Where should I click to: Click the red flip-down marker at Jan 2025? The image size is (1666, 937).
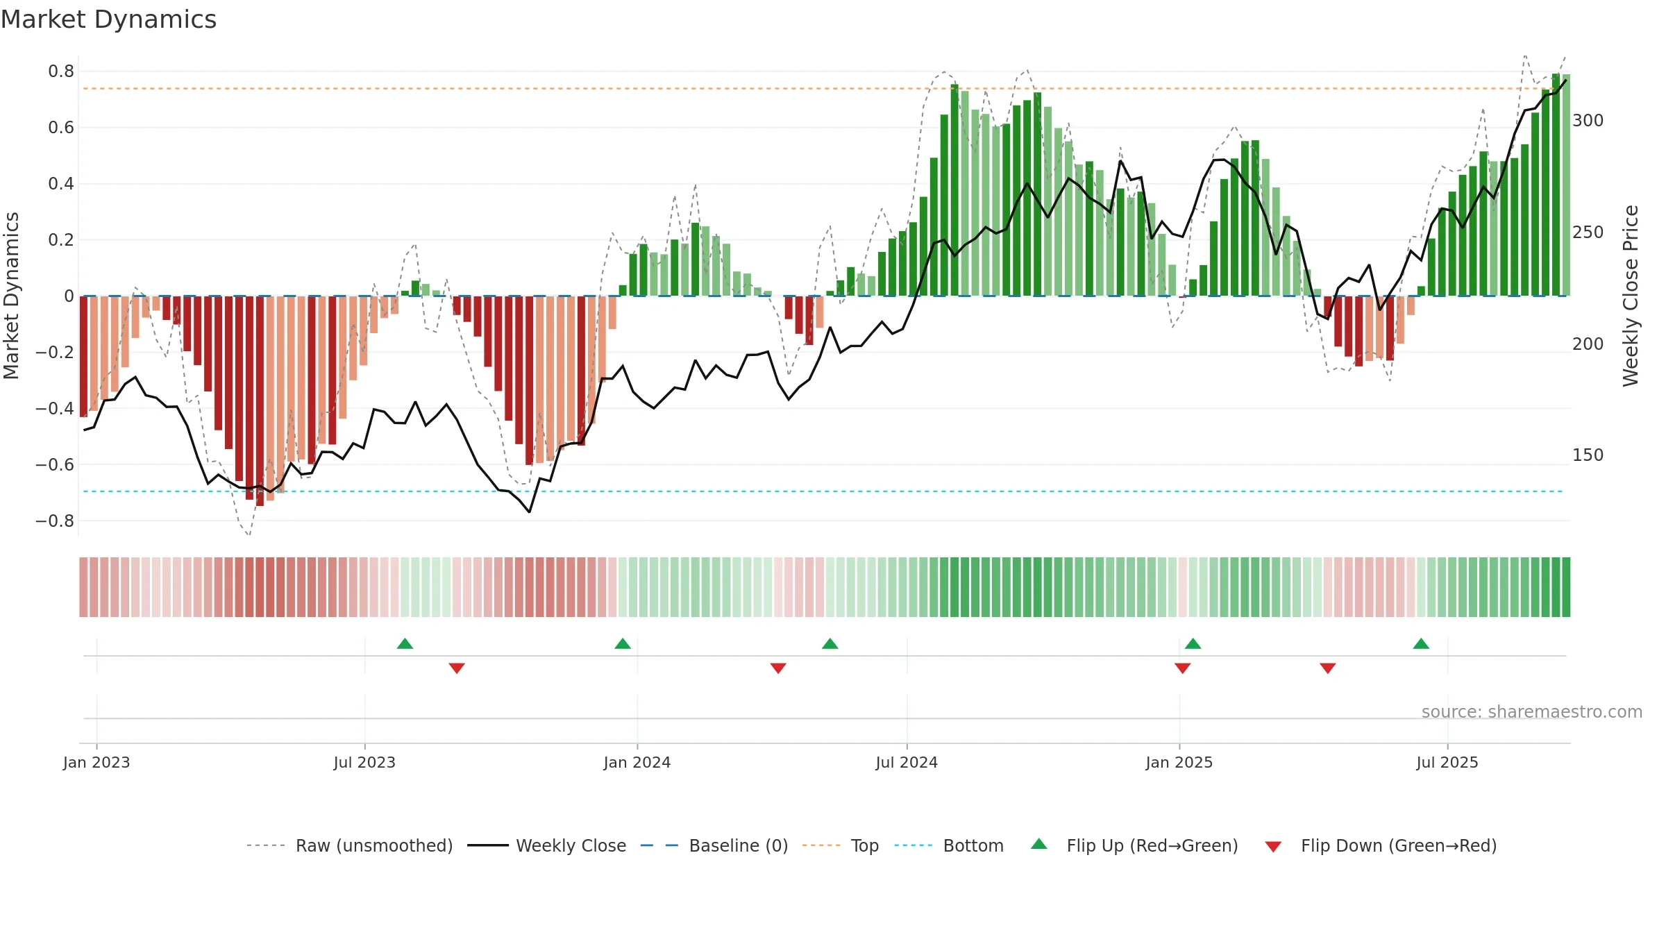pyautogui.click(x=1183, y=668)
